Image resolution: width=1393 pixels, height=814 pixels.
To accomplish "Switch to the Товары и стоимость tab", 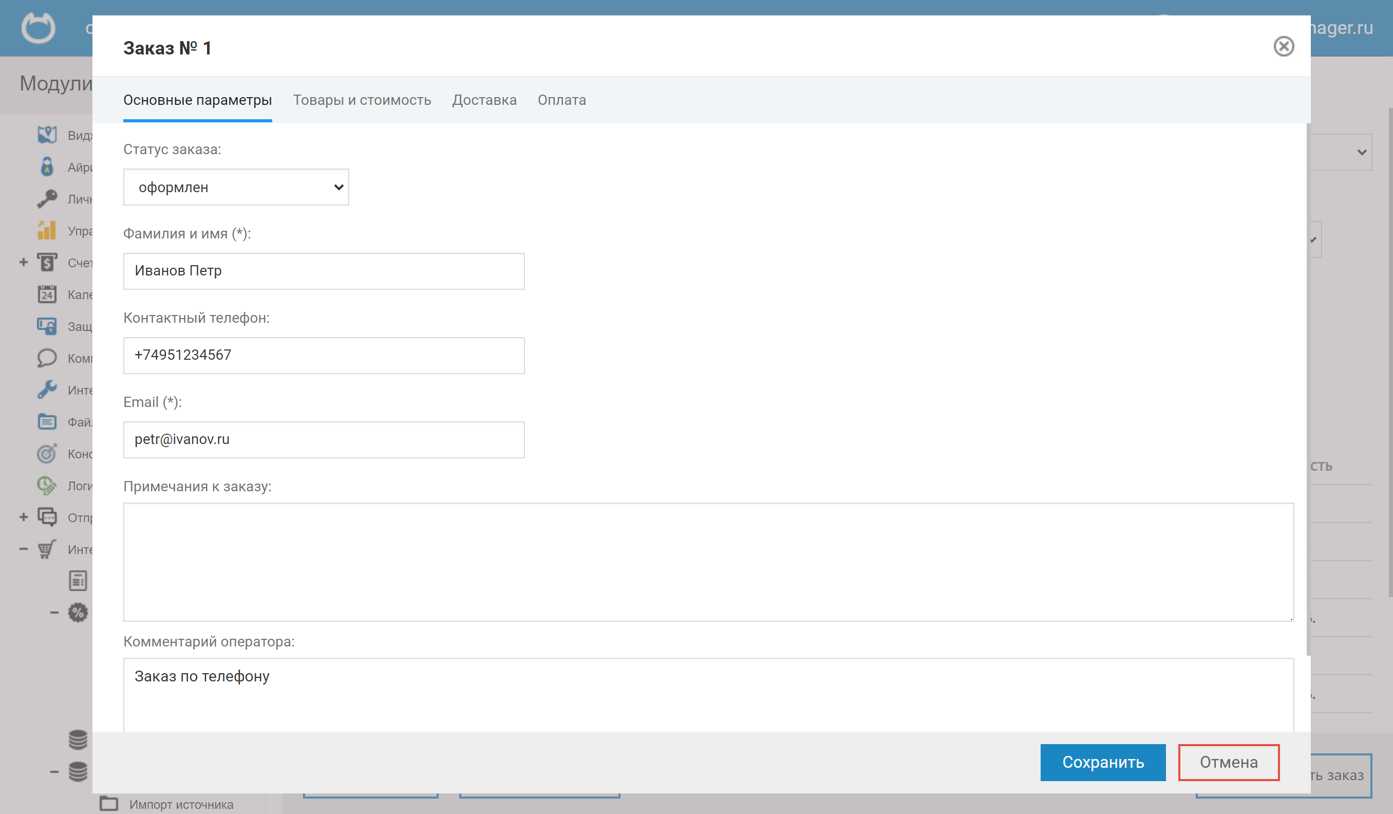I will coord(362,100).
